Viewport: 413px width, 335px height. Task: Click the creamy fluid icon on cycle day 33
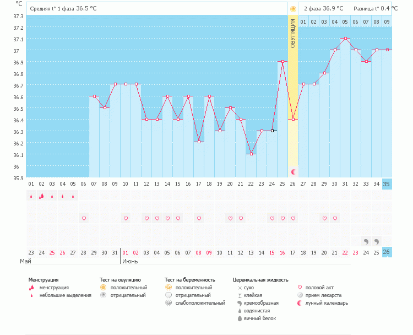coord(366,241)
